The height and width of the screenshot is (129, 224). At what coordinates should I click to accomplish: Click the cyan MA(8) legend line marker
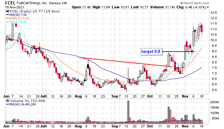click(8, 22)
